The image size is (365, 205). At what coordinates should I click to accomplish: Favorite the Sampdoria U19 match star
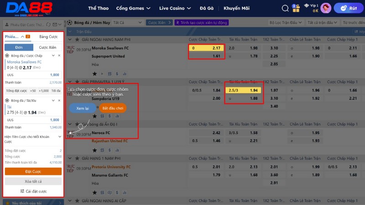pos(94,116)
